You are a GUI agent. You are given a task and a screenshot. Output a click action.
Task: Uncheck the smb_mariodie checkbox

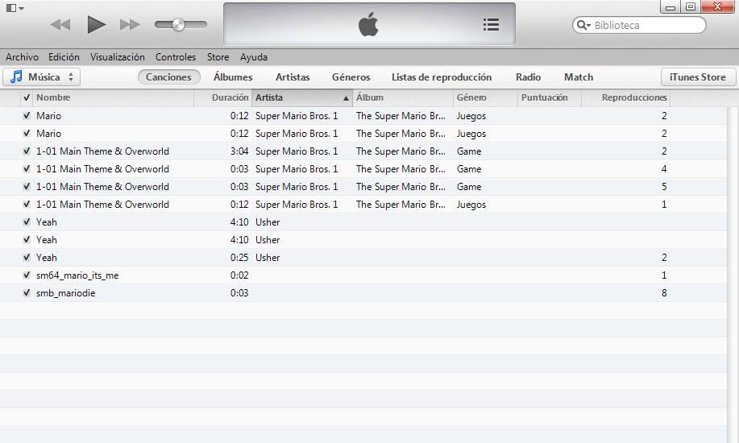pyautogui.click(x=27, y=292)
